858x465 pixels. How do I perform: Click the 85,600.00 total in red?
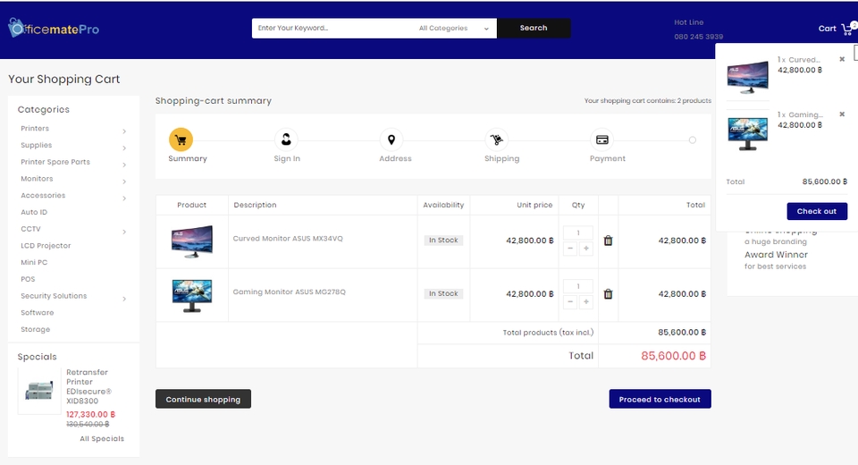(674, 356)
